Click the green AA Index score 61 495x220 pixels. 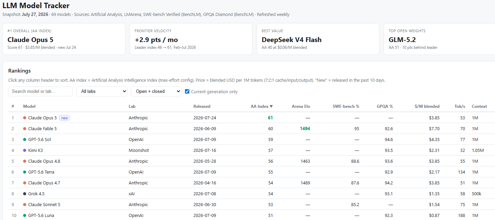point(270,118)
